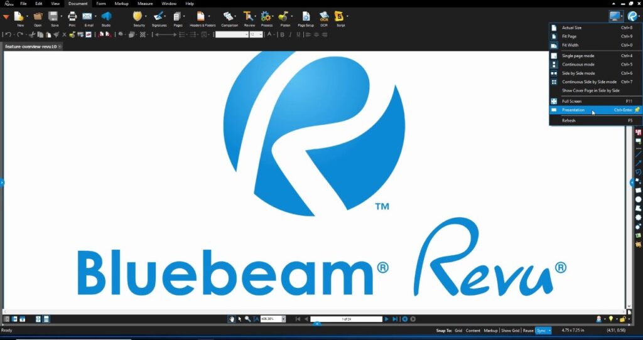Click the Security shield icon
The width and height of the screenshot is (643, 340).
(x=138, y=16)
